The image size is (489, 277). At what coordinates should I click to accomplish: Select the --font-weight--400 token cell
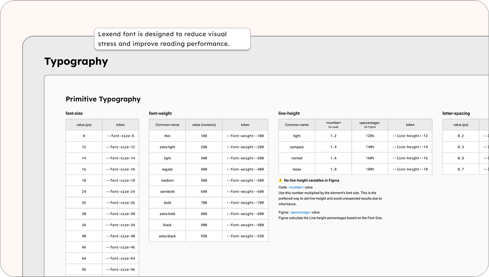245,170
